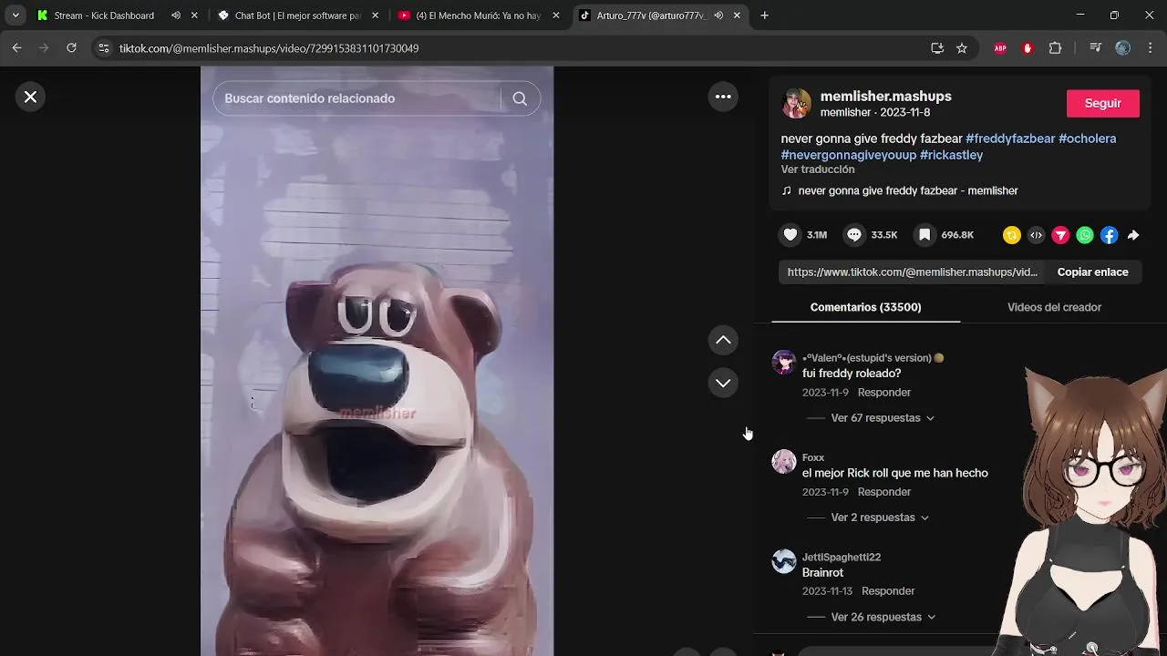Open a new browser tab with plus

(764, 15)
